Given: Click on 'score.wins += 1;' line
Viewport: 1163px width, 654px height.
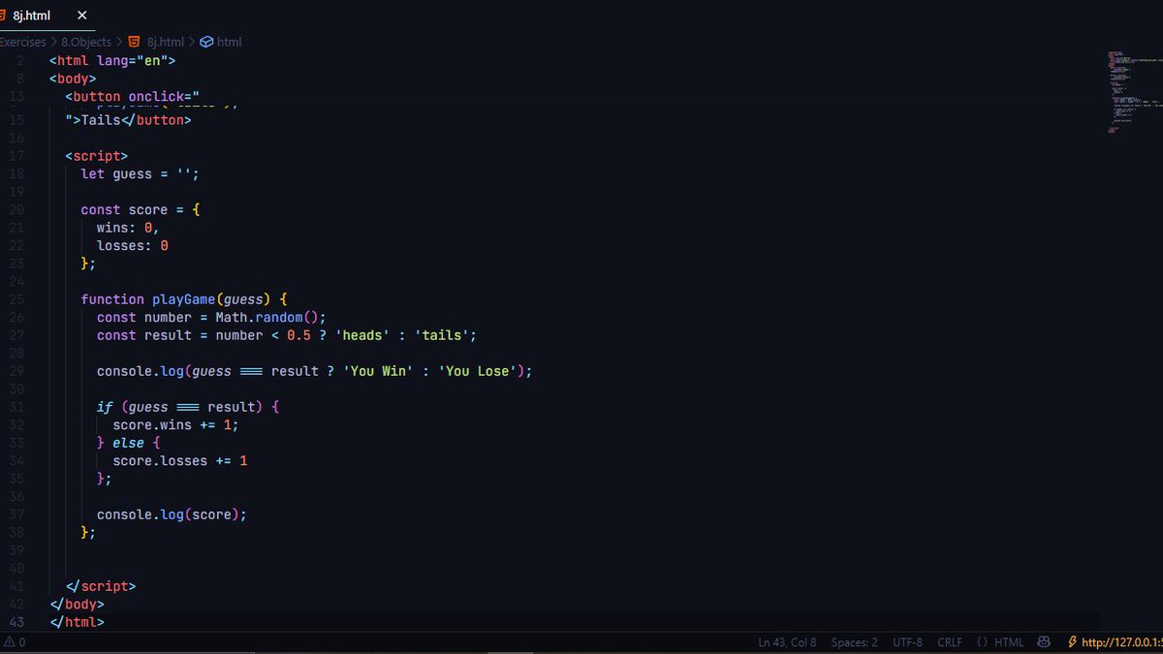Looking at the screenshot, I should pos(175,424).
